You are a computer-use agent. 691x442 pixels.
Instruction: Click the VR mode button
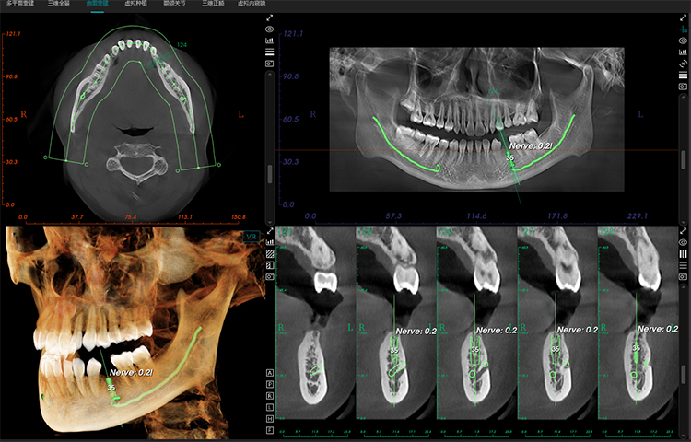pos(251,237)
